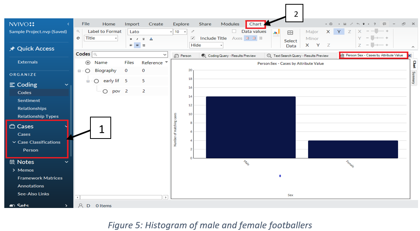Select Sentiment in the Coding sidebar
Image resolution: width=420 pixels, height=231 pixels.
28,100
